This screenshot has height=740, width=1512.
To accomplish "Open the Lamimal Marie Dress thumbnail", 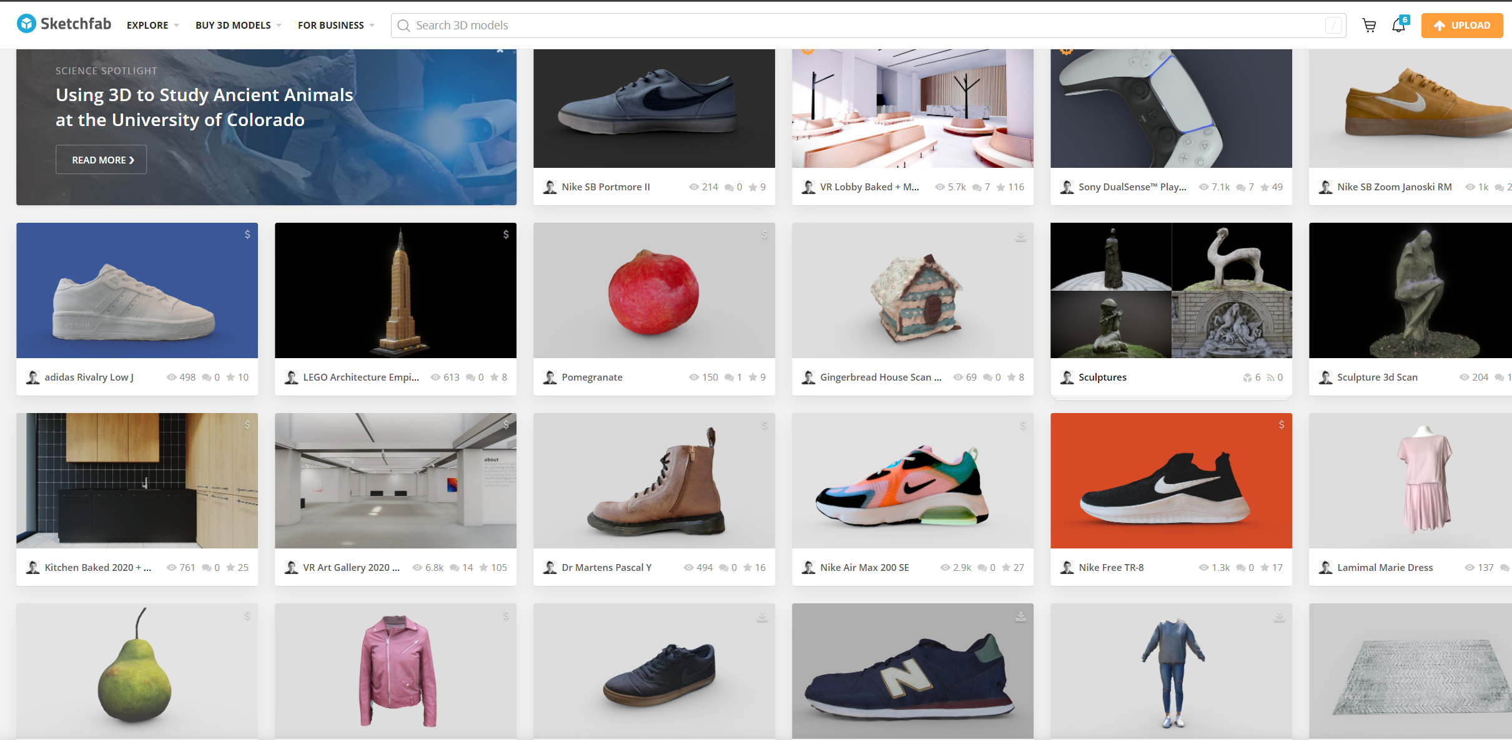I will (x=1410, y=480).
